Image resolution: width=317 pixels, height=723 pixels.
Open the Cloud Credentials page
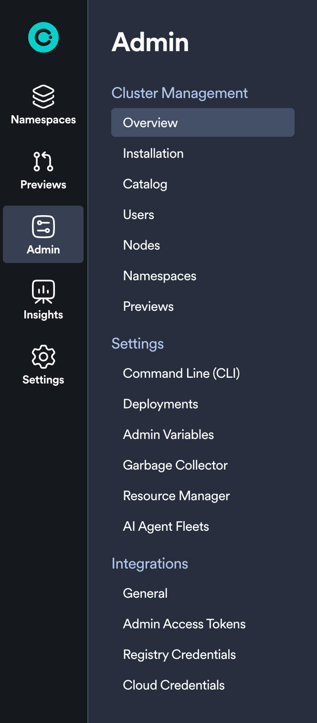point(174,685)
